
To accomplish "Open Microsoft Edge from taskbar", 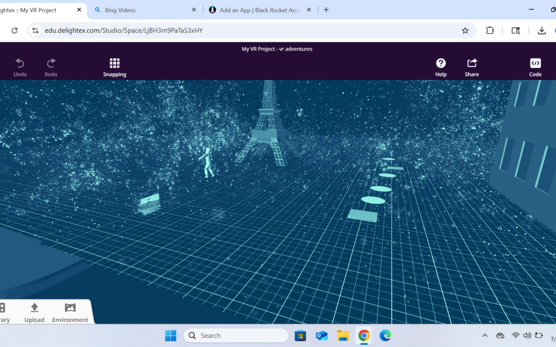I will tap(385, 335).
